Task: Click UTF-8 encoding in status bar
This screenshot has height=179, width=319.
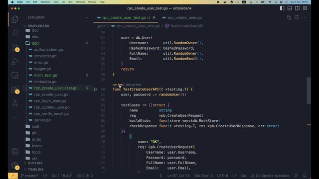Action: click(x=222, y=176)
